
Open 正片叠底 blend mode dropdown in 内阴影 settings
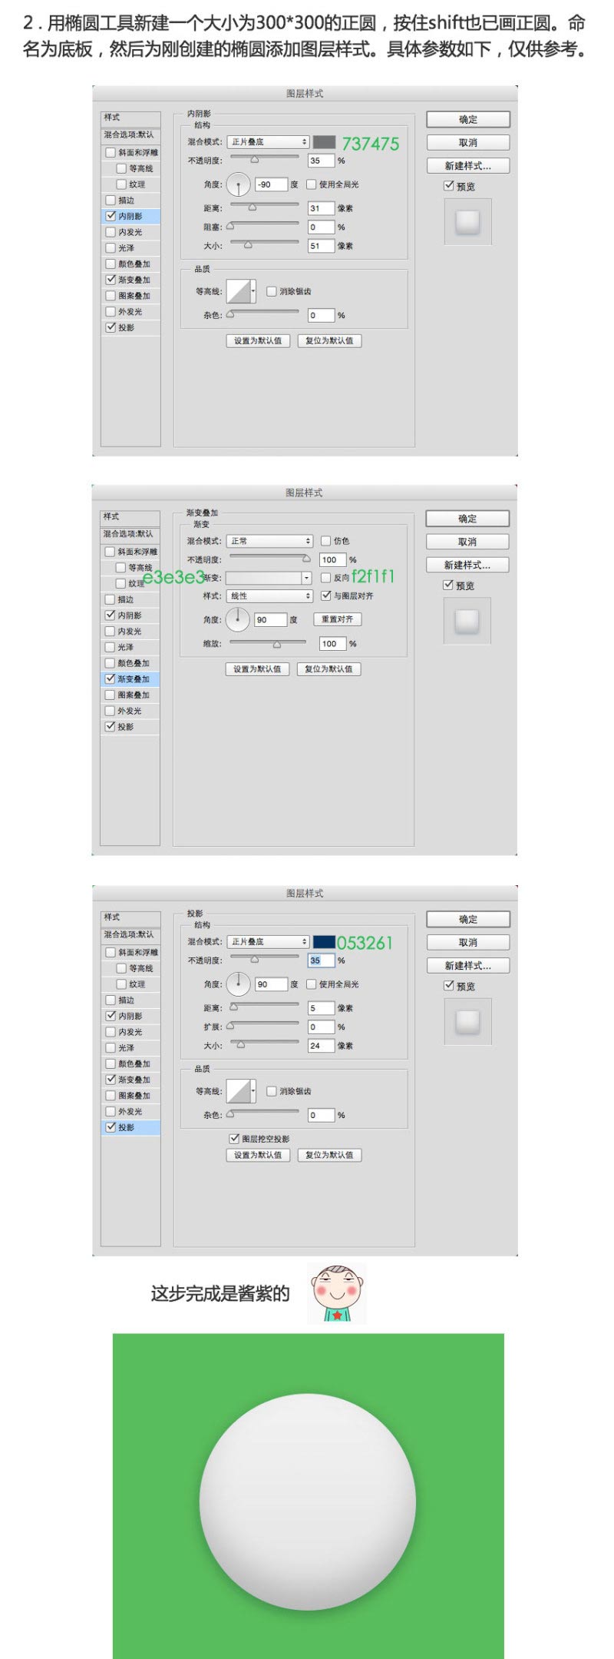(x=268, y=142)
